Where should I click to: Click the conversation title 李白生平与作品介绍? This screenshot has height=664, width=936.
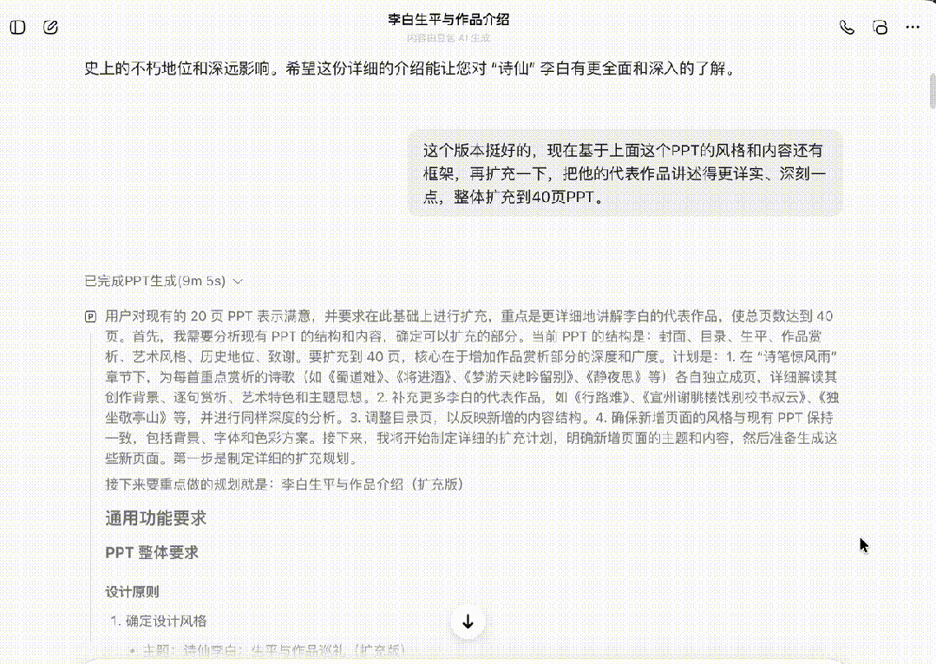[448, 19]
